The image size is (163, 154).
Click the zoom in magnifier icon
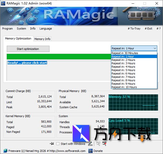click(104, 144)
